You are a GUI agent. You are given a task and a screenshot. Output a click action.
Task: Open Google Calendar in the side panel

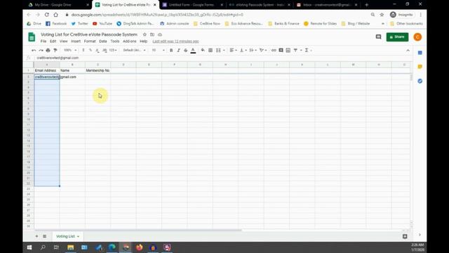click(x=420, y=53)
